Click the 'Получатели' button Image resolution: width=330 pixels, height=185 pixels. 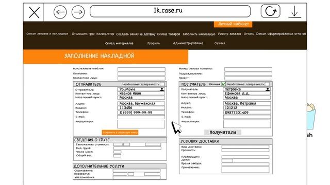coord(223,133)
